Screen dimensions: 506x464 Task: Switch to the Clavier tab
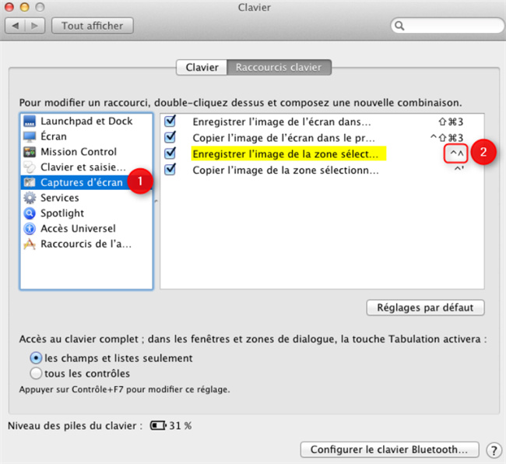click(202, 67)
